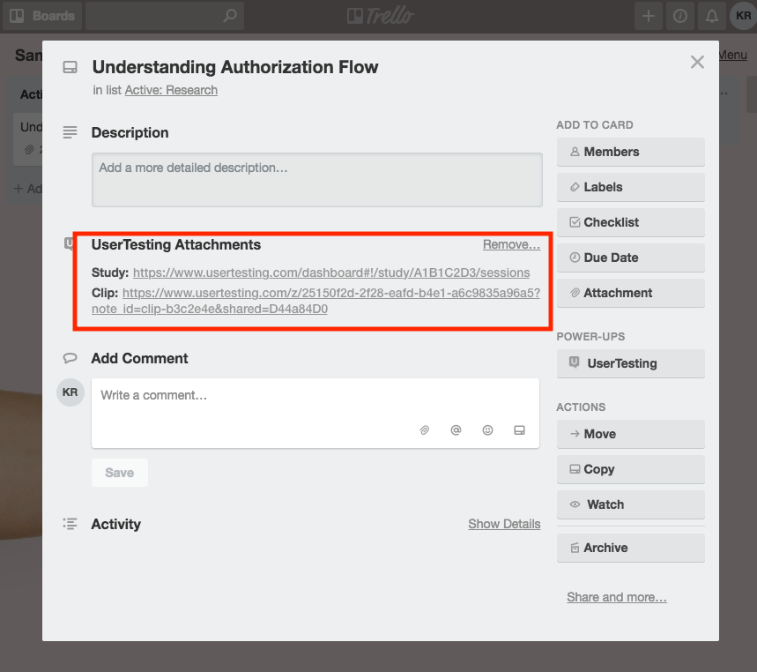Move the card

(630, 434)
